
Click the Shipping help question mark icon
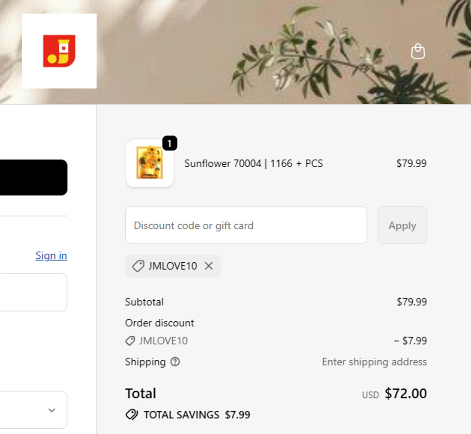(x=175, y=362)
